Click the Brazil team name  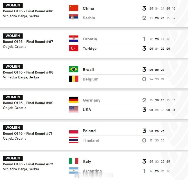click(88, 70)
